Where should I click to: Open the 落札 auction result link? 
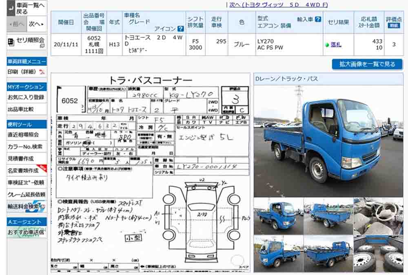pyautogui.click(x=336, y=45)
